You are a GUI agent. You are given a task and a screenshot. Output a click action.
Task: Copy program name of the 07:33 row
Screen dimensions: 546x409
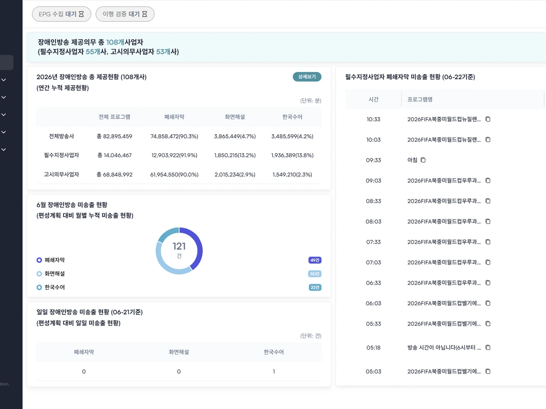[x=488, y=242]
